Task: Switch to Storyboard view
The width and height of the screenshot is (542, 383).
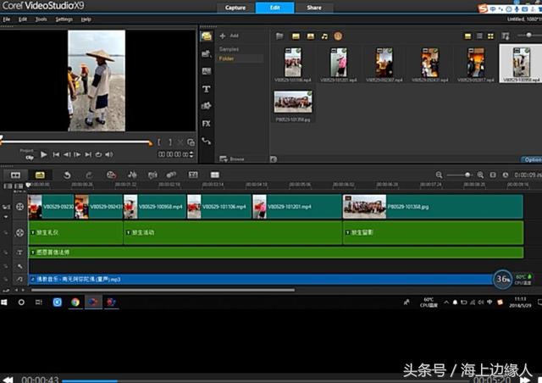Action: coord(15,175)
